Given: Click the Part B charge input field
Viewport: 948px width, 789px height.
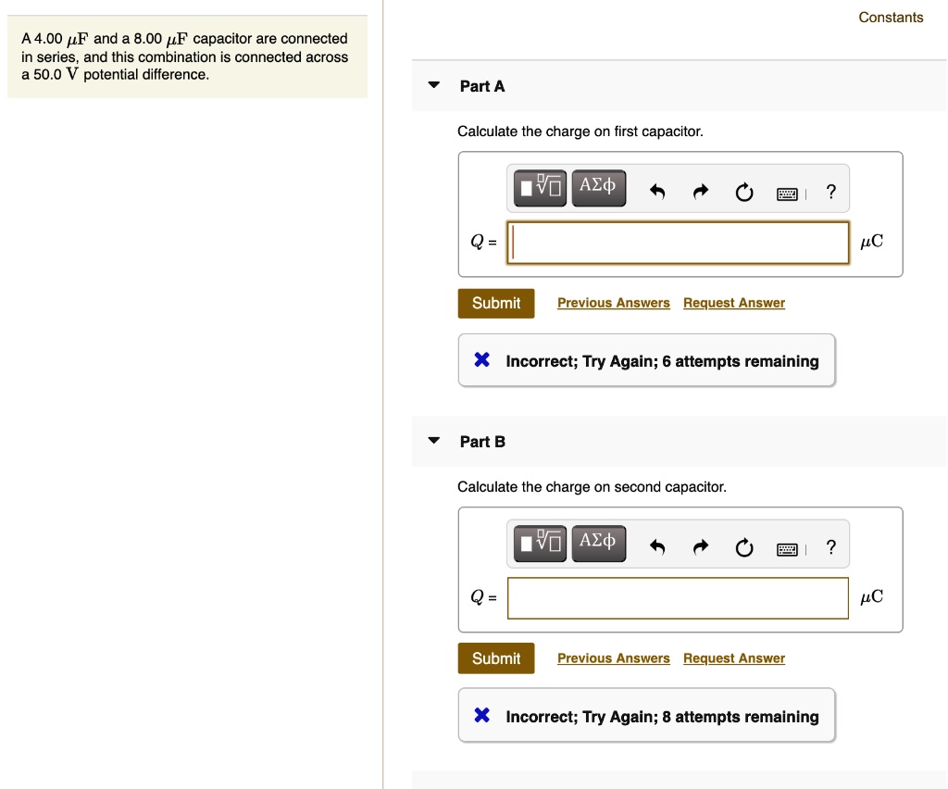Looking at the screenshot, I should click(x=678, y=597).
